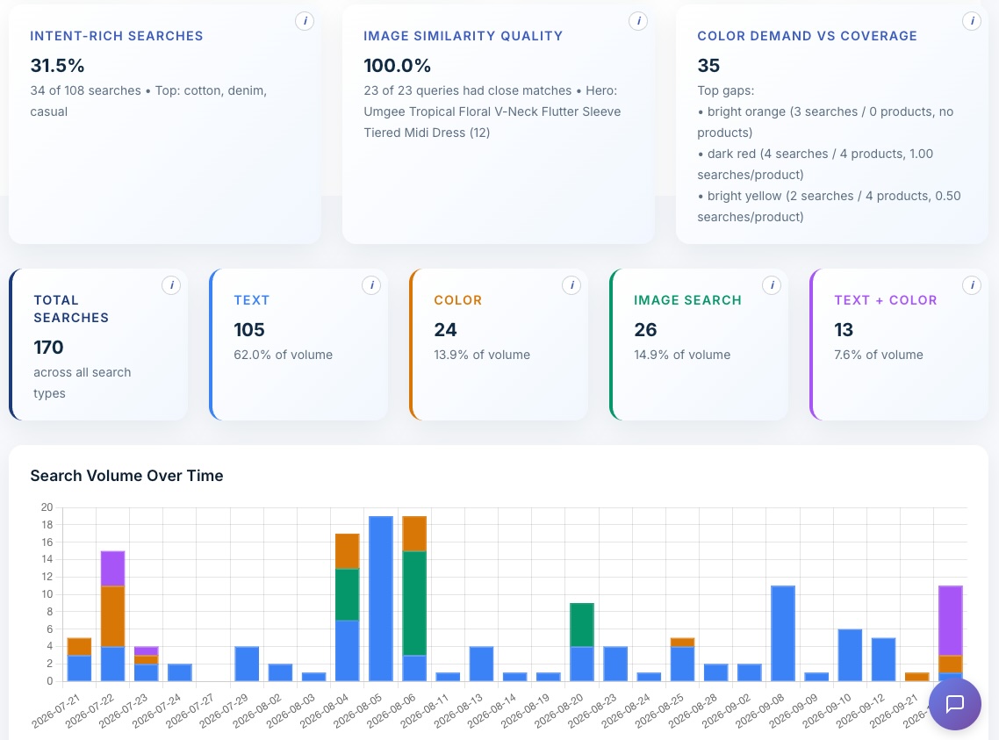Show info tooltip for Total Searches card
The width and height of the screenshot is (999, 740).
click(171, 285)
